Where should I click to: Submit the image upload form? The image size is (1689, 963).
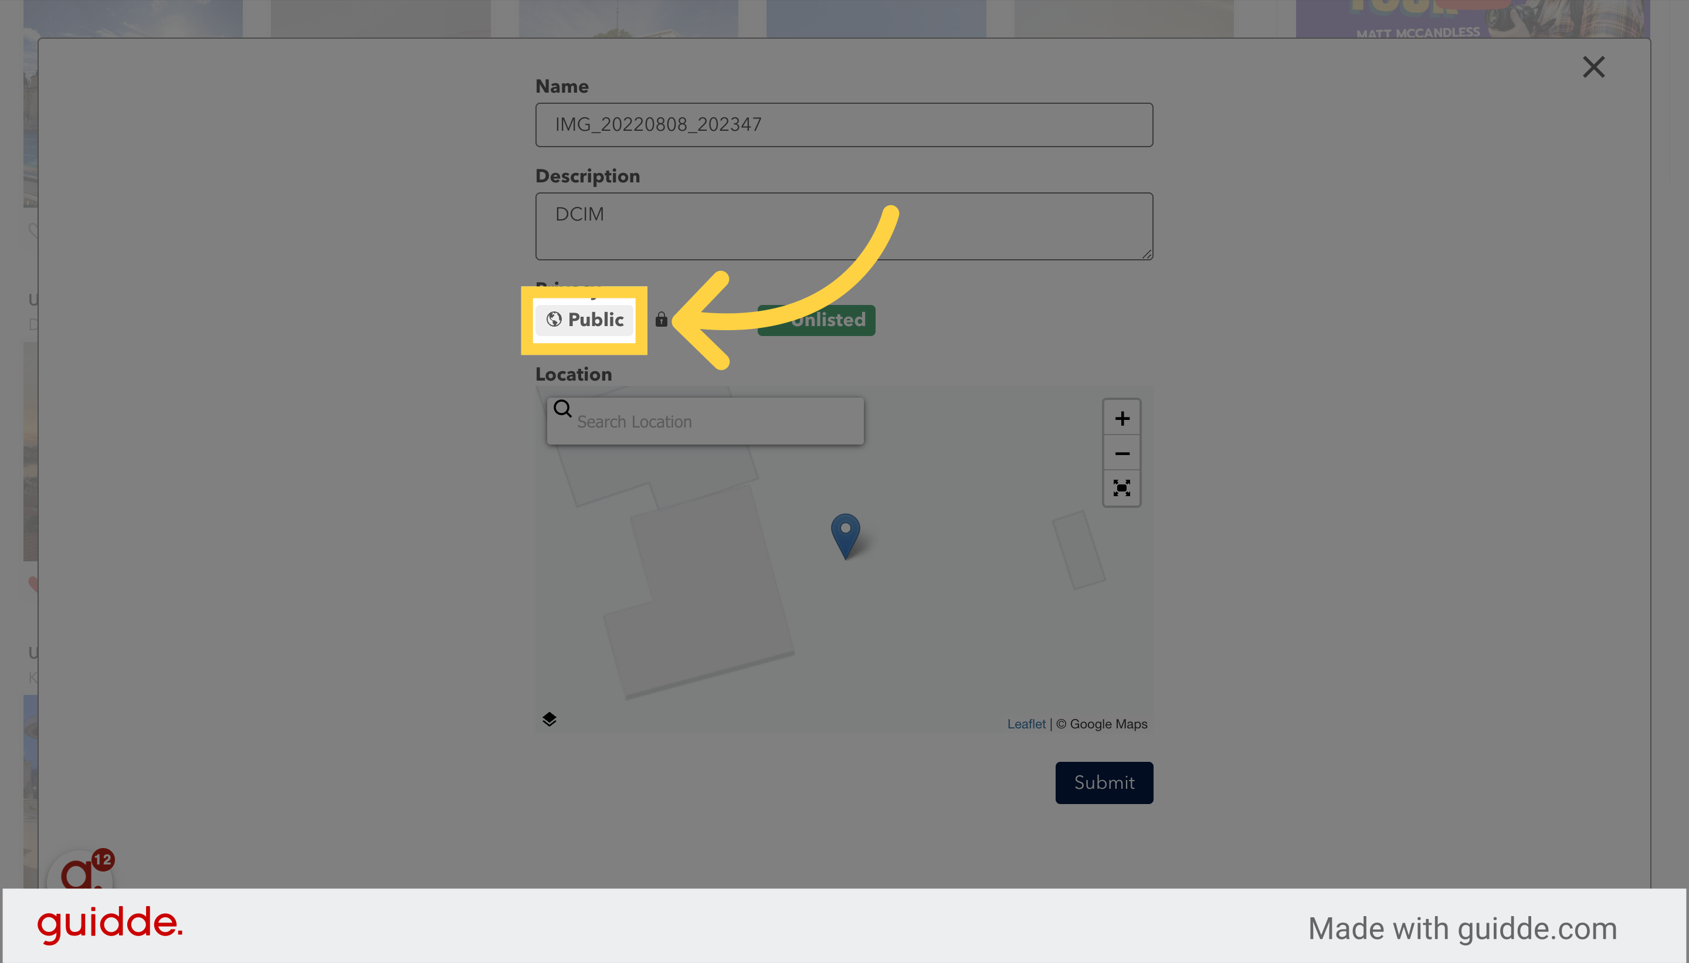1103,782
